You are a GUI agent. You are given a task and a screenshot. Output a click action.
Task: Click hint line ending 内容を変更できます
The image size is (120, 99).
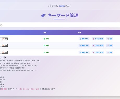coord(13,68)
